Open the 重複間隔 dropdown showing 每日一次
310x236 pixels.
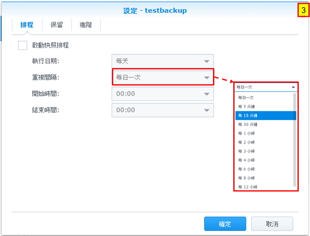[163, 77]
